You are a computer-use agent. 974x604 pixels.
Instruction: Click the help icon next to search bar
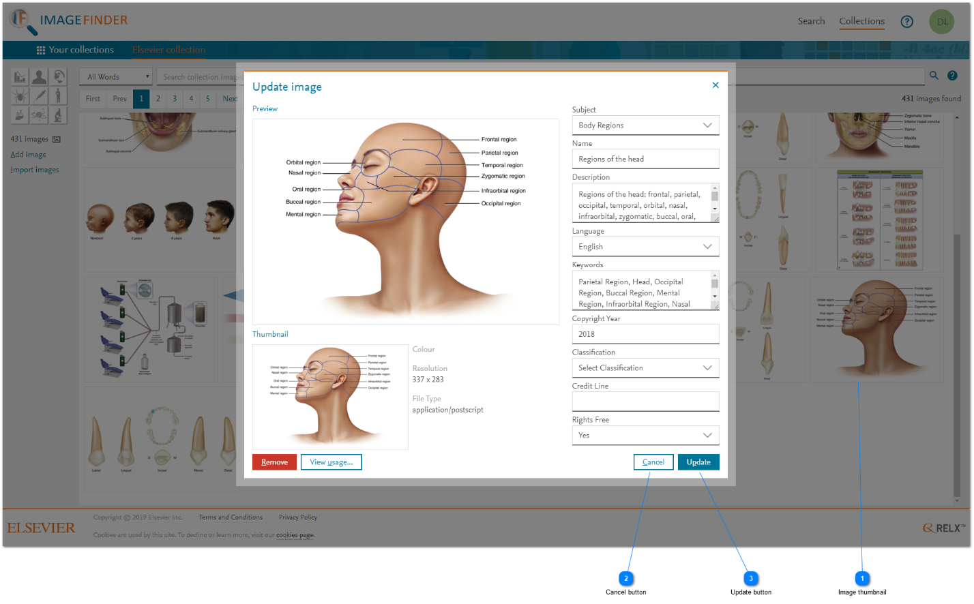952,76
